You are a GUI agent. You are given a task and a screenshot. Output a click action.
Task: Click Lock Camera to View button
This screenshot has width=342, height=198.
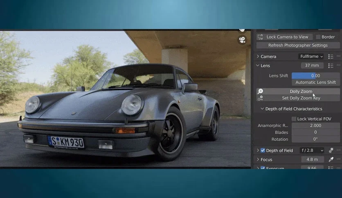(x=285, y=37)
